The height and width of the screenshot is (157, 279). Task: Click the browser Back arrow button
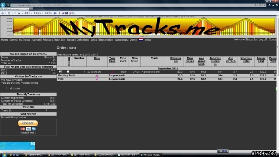pos(3,5)
